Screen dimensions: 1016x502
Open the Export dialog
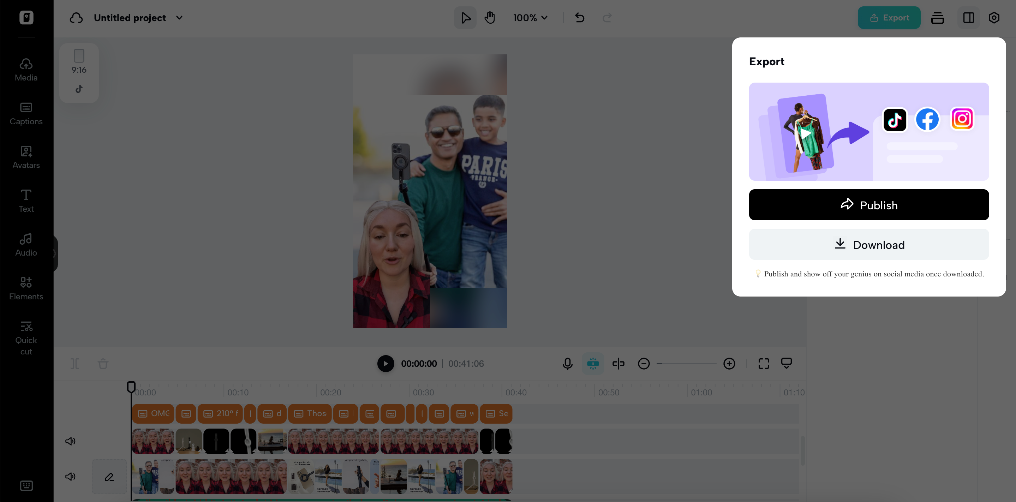coord(889,18)
